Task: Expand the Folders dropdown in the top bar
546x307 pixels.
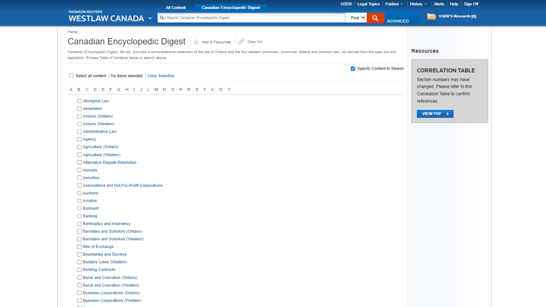Action: point(394,4)
